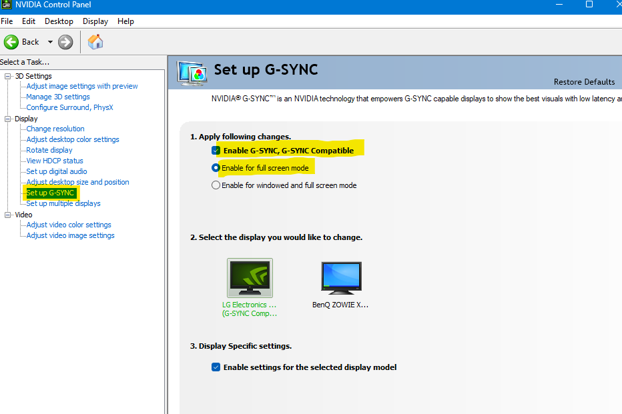Toggle Enable G-SYNC, G-SYNC Compatible checkbox
Image resolution: width=622 pixels, height=414 pixels.
216,151
